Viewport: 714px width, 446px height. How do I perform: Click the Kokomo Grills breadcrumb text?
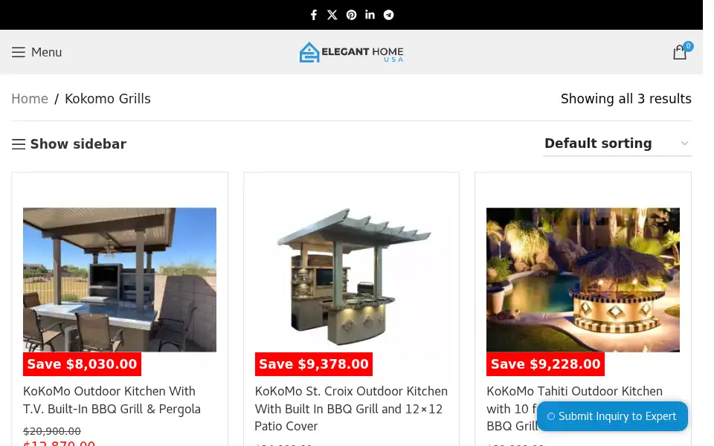tap(107, 99)
